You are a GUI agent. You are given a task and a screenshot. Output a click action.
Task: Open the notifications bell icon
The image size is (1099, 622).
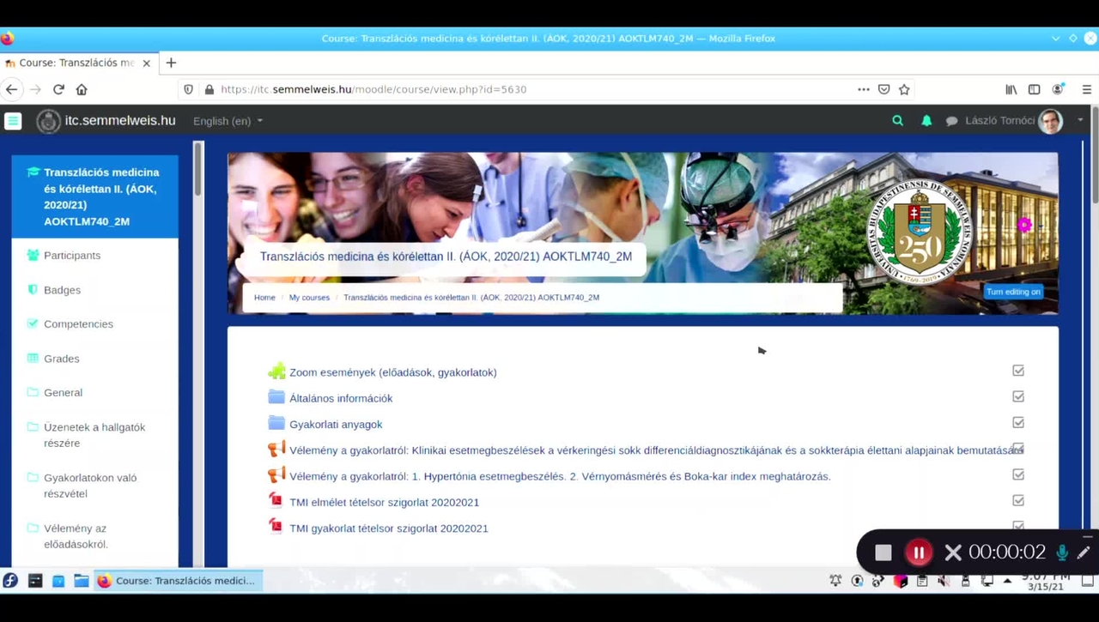pyautogui.click(x=926, y=121)
